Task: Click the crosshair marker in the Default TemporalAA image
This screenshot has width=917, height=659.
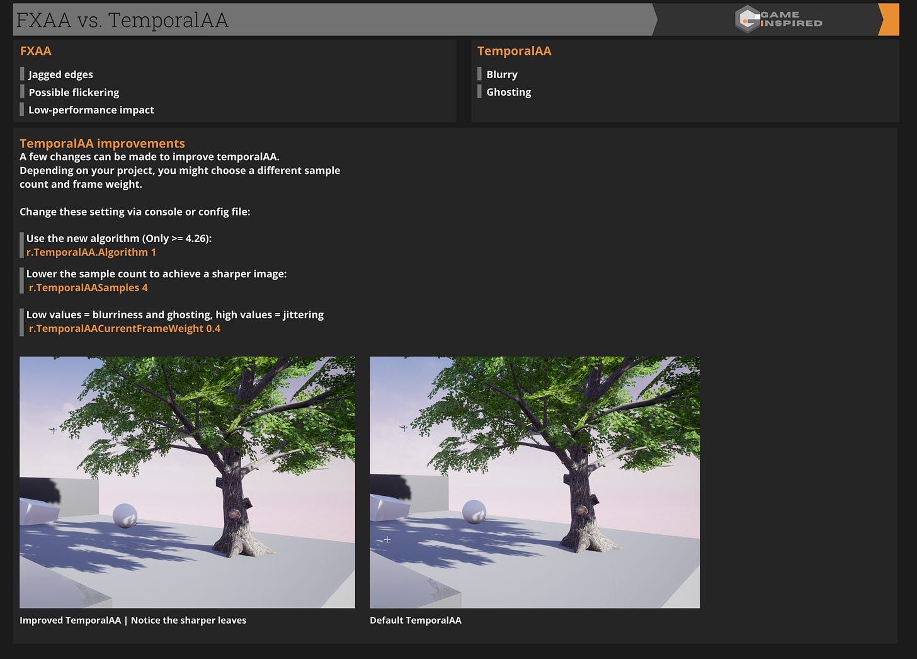Action: pyautogui.click(x=387, y=539)
